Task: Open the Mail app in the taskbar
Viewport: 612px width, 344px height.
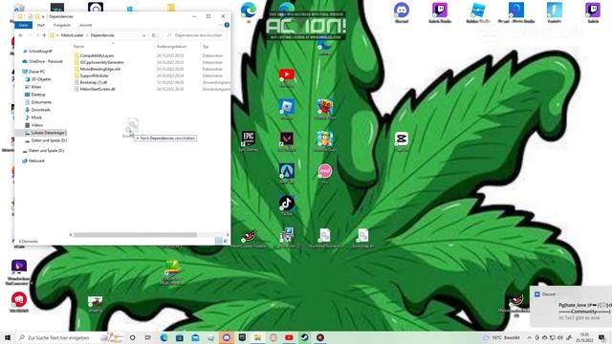Action: (x=195, y=337)
